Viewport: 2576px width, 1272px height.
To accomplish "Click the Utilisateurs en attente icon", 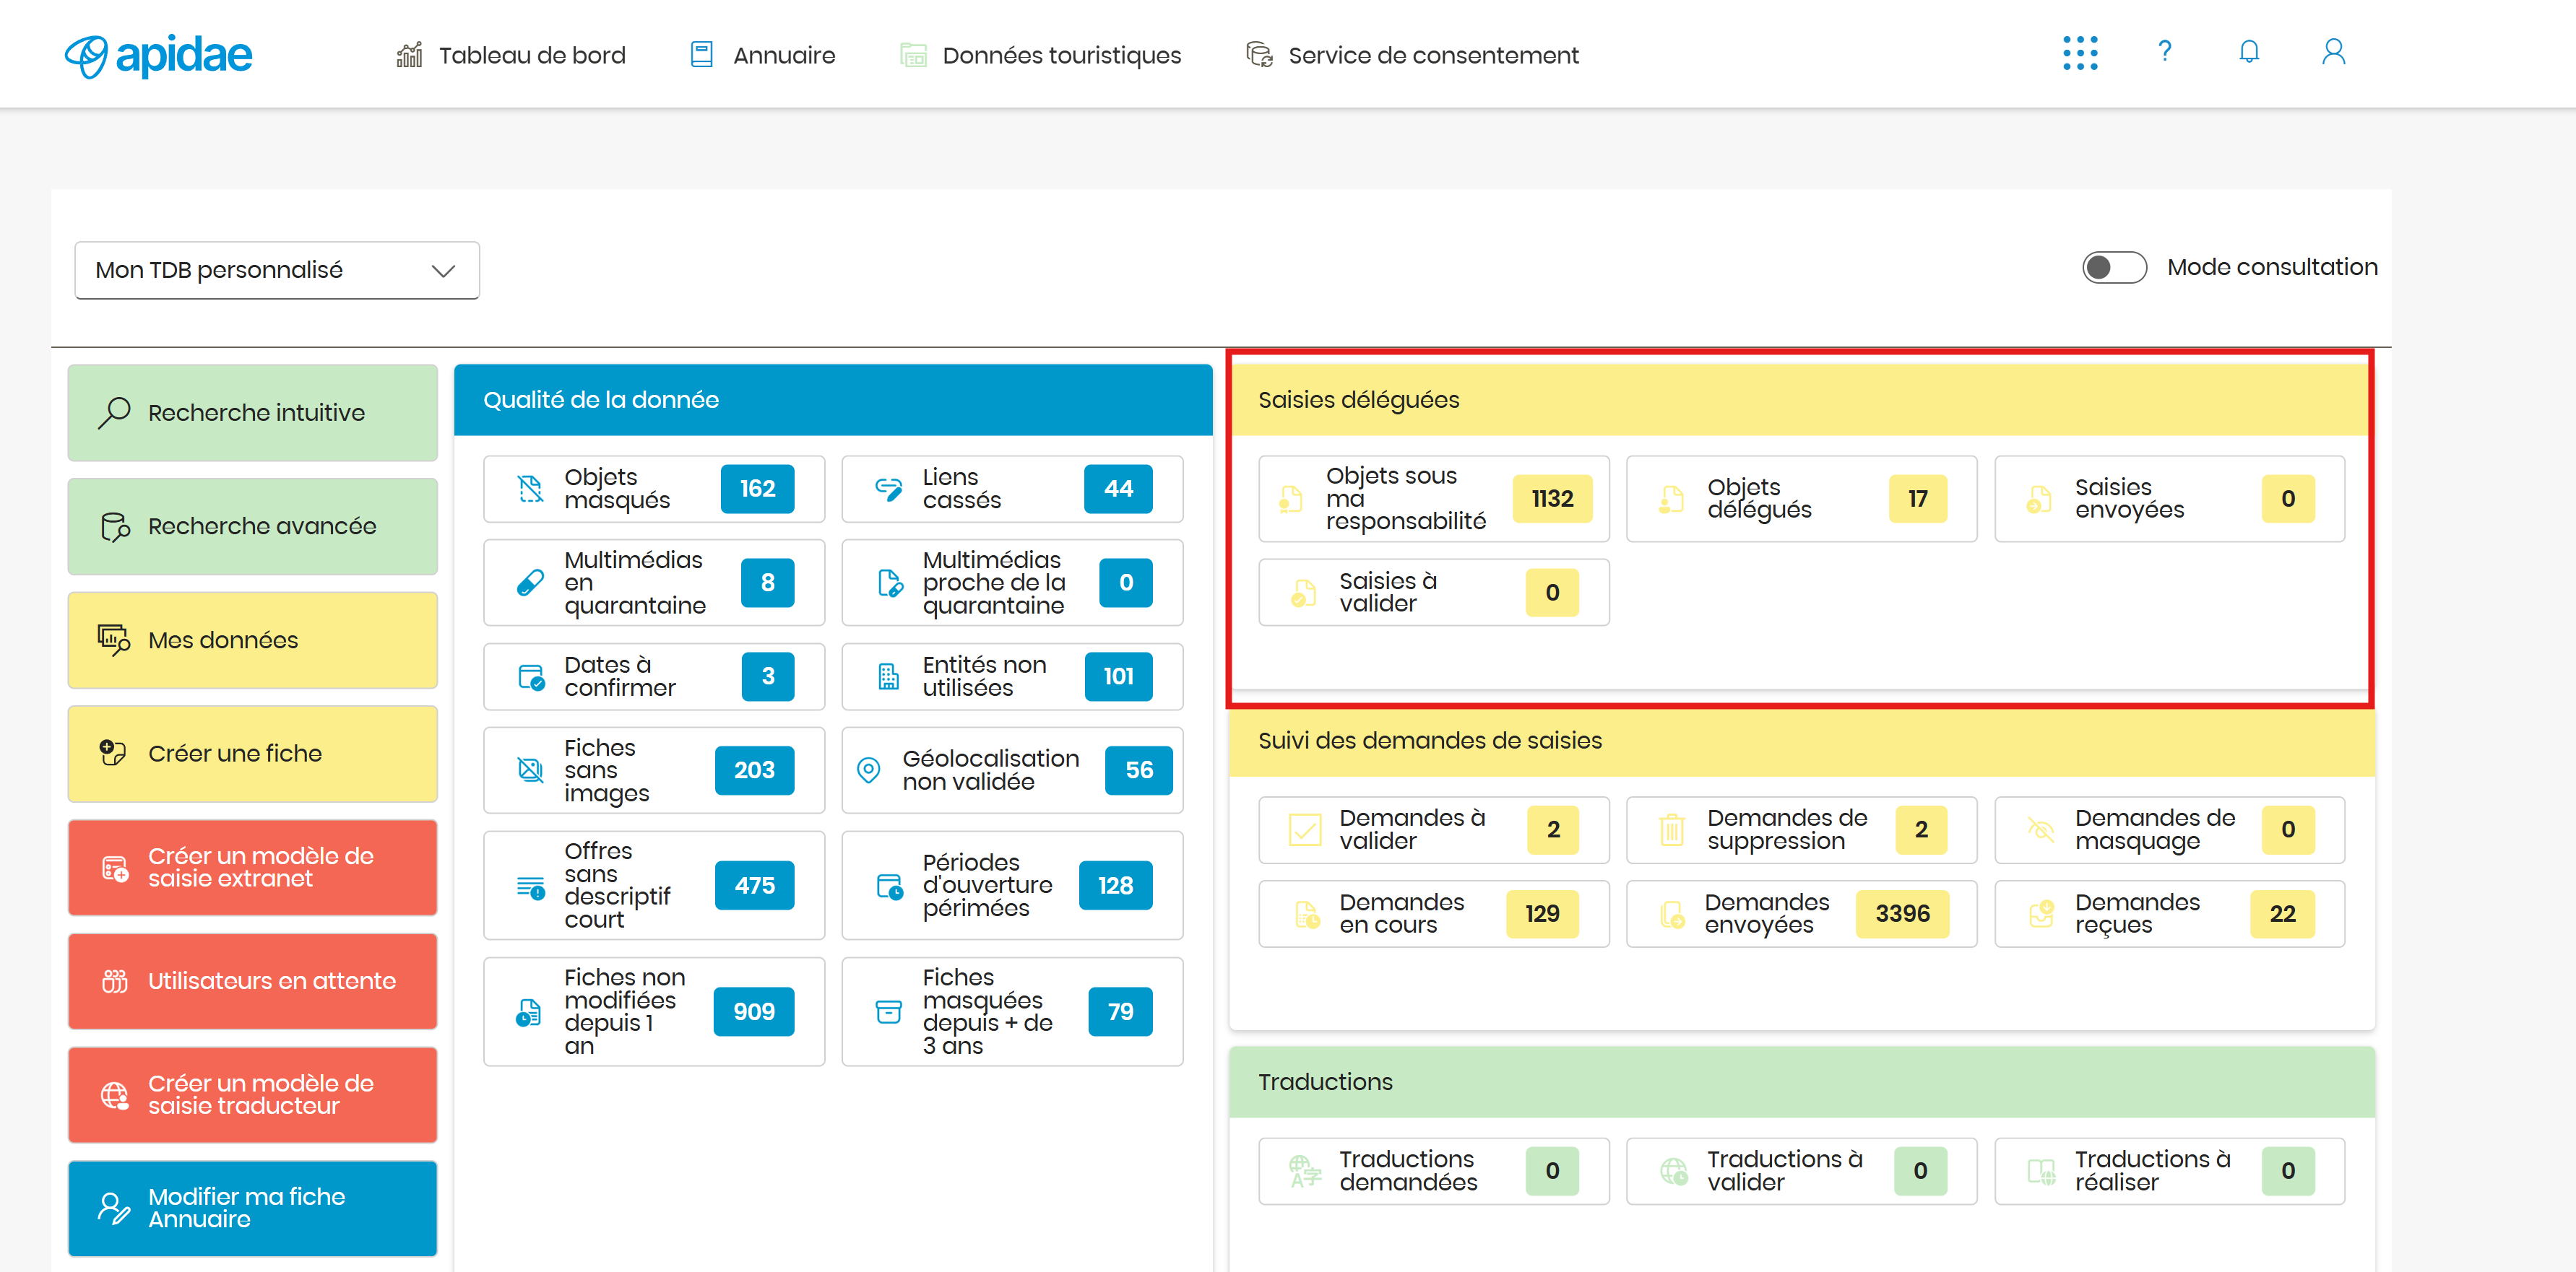I will click(115, 981).
